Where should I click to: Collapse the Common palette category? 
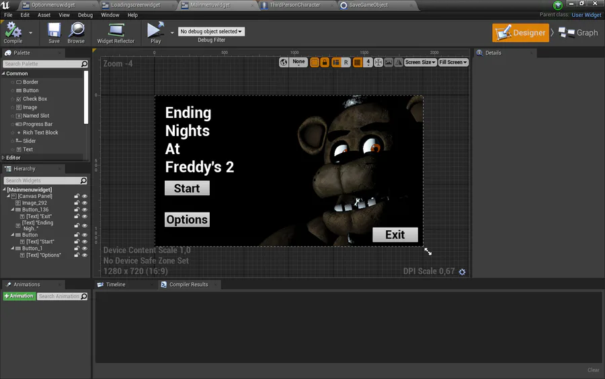3,73
